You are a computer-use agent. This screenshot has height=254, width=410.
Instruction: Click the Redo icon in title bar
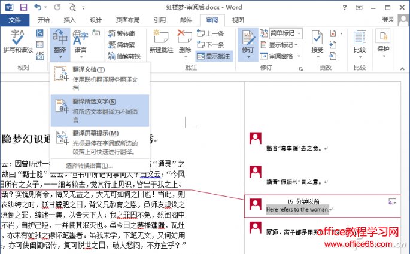[x=57, y=7]
